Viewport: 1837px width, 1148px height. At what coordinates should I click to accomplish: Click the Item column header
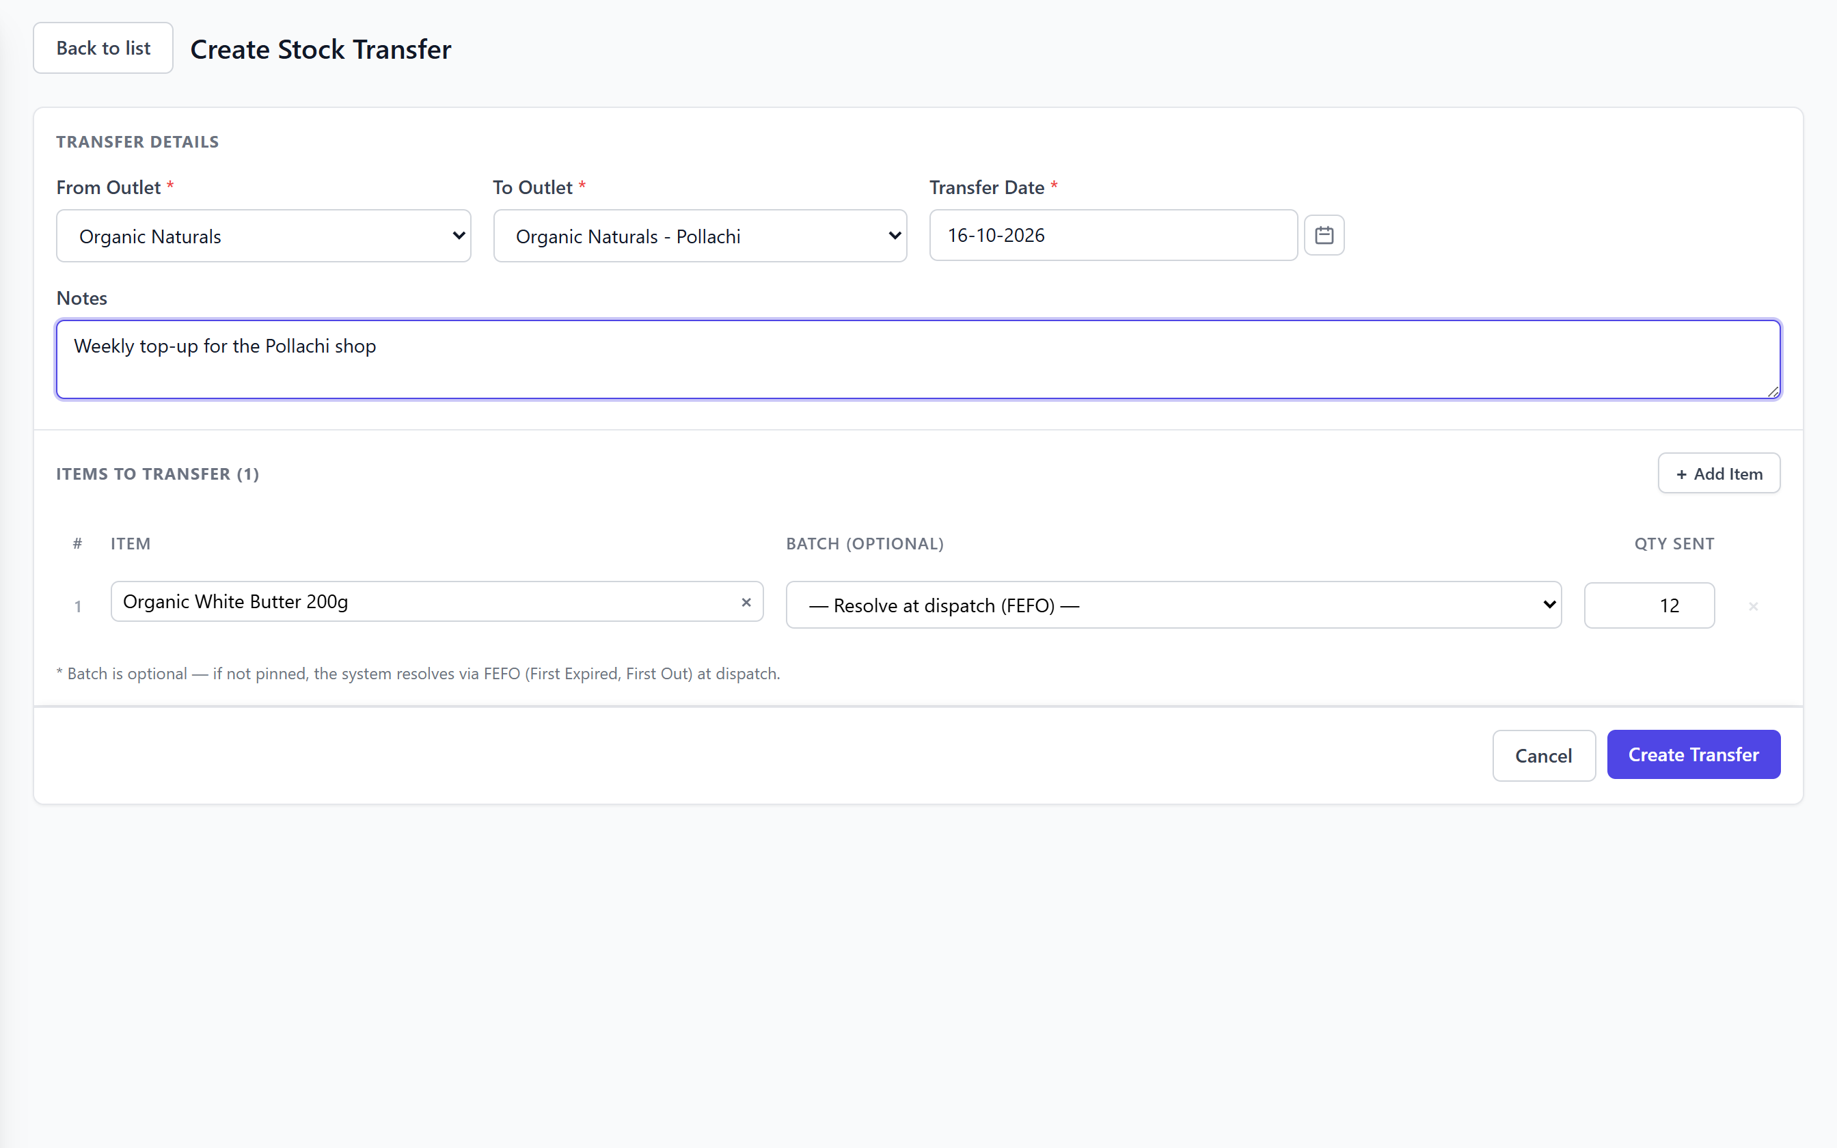(x=131, y=544)
